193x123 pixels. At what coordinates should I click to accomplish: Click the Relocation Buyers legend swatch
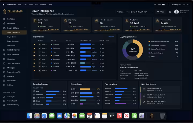pos(149,53)
